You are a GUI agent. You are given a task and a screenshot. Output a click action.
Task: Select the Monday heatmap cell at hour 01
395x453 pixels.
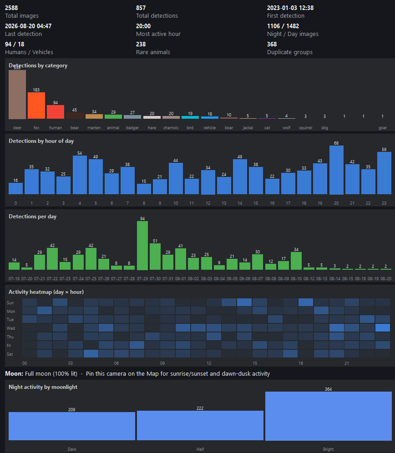(x=45, y=311)
